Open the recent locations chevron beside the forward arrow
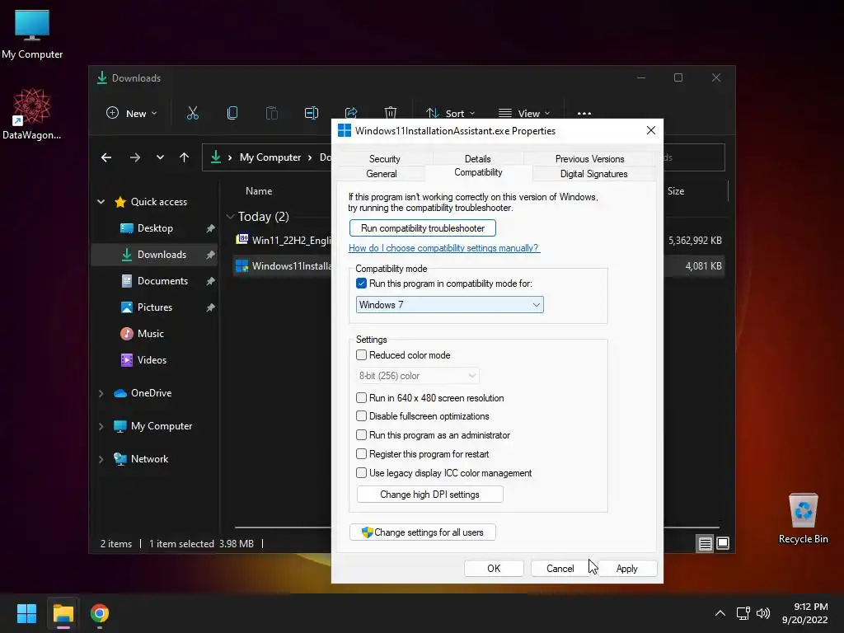Screen dimensions: 844x633 [160, 157]
